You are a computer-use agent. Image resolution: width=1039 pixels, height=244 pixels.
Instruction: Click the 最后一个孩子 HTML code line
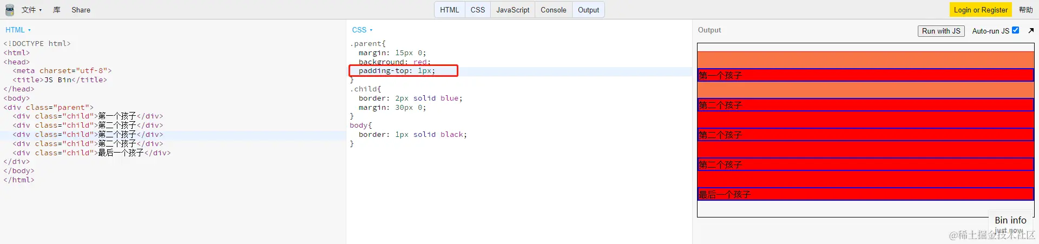coord(91,153)
